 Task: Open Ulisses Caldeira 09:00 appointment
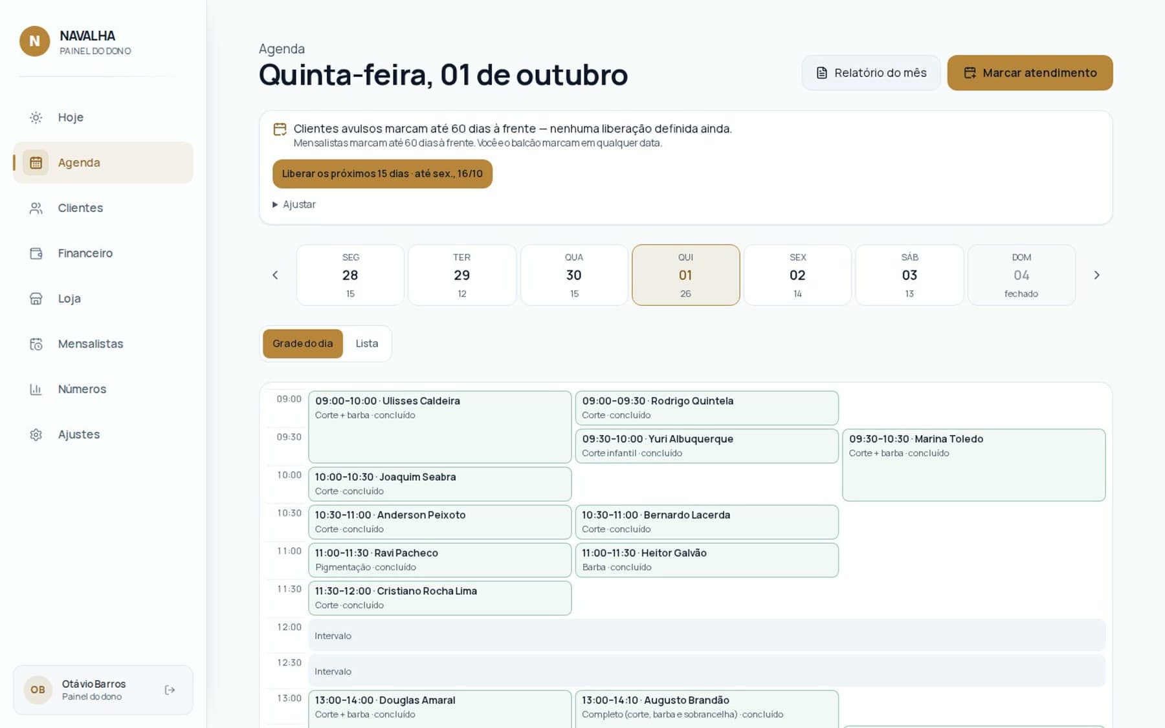(x=440, y=427)
